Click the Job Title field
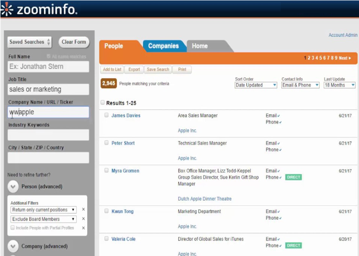 coord(48,89)
